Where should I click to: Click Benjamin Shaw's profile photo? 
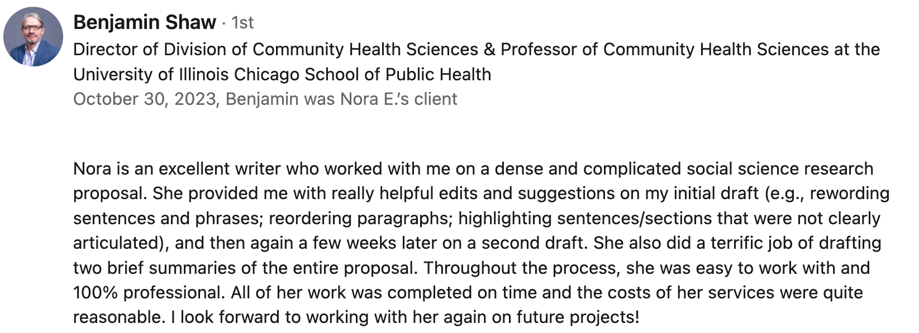[x=33, y=37]
